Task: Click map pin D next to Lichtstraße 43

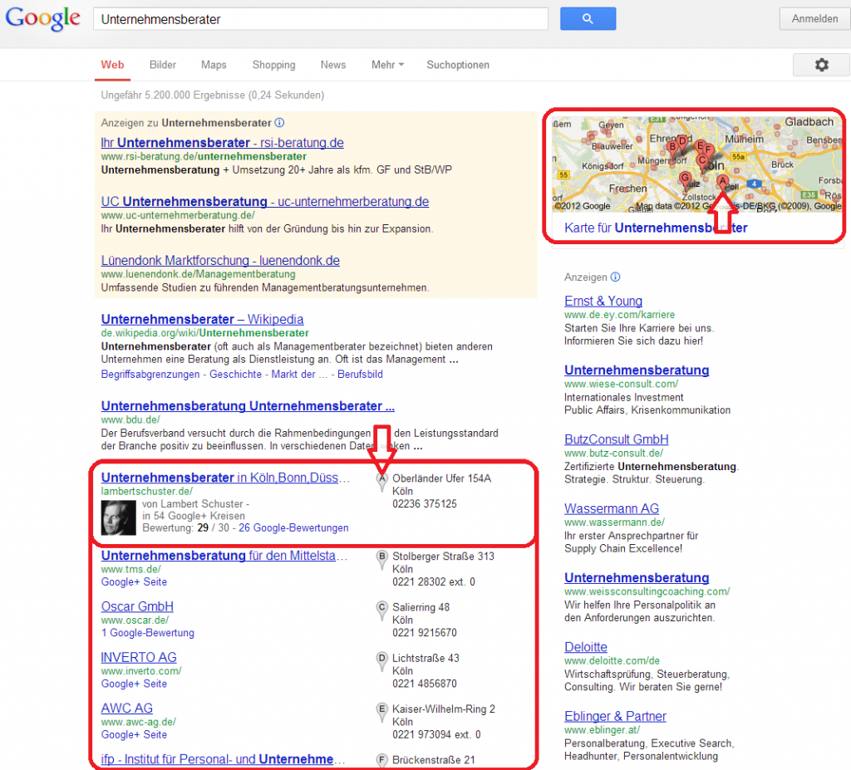Action: (x=382, y=660)
